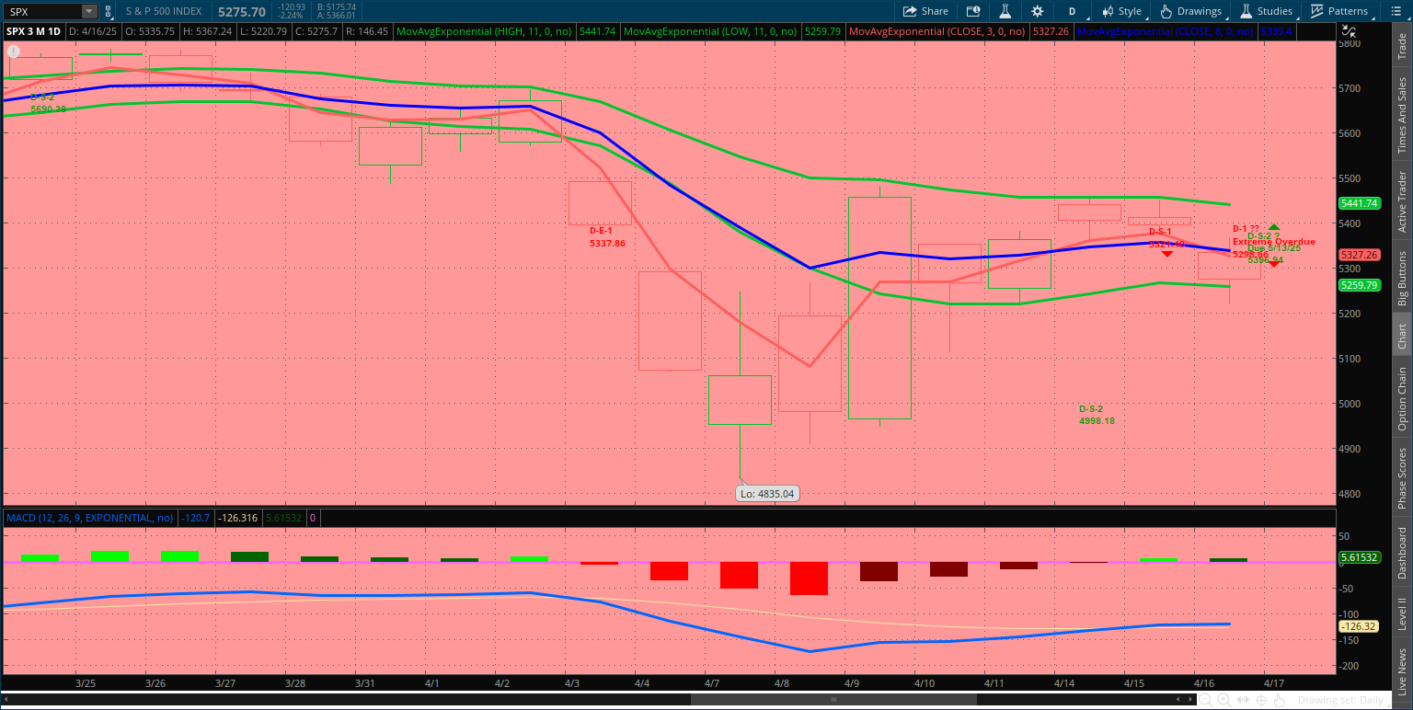The width and height of the screenshot is (1413, 710).
Task: Expand the Drawings dropdown
Action: click(x=1191, y=11)
